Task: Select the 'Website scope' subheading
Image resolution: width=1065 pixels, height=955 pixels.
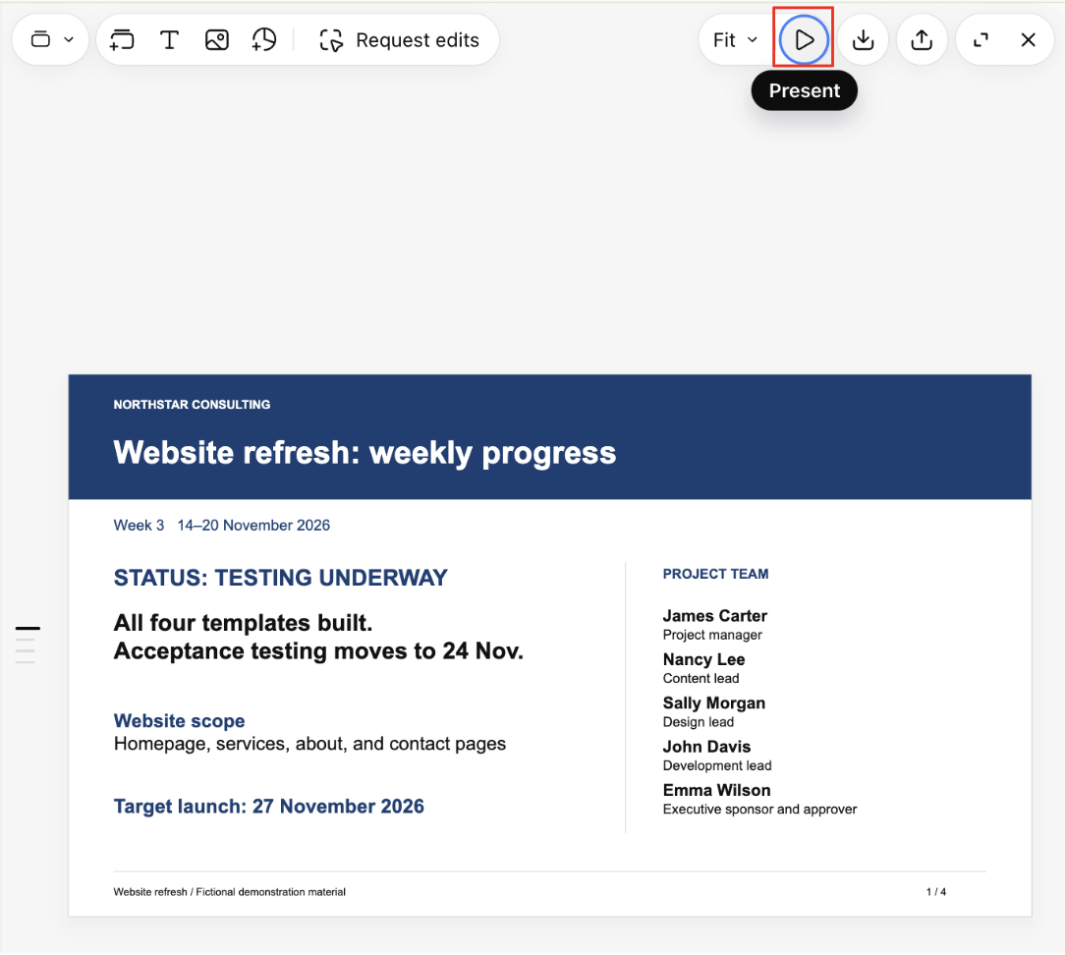Action: coord(180,721)
